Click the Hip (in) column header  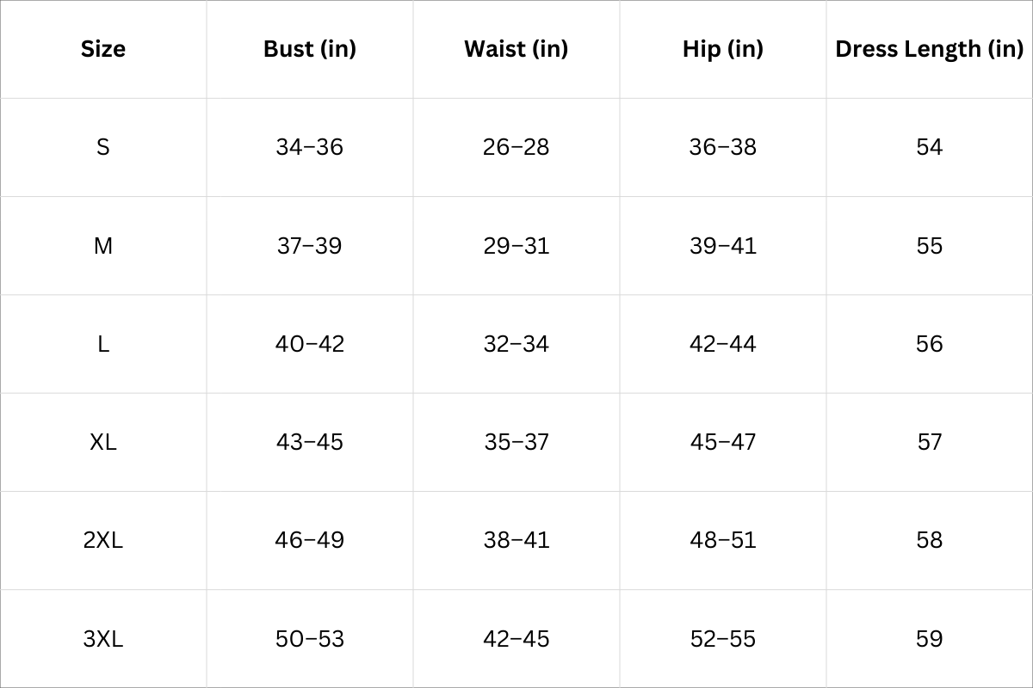click(x=723, y=49)
